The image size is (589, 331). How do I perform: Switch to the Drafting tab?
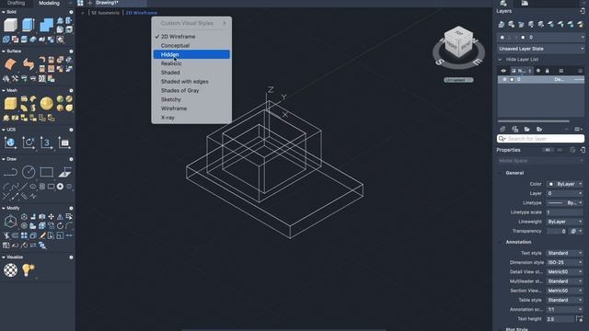17,3
